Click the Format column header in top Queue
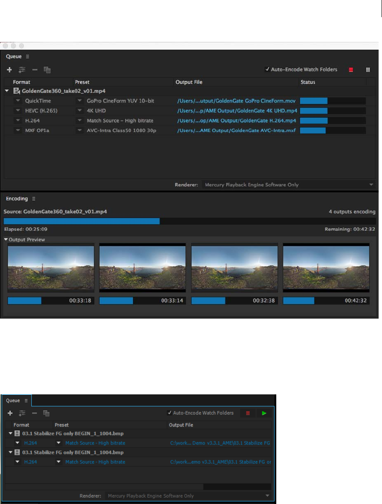Image resolution: width=382 pixels, height=504 pixels. point(21,82)
